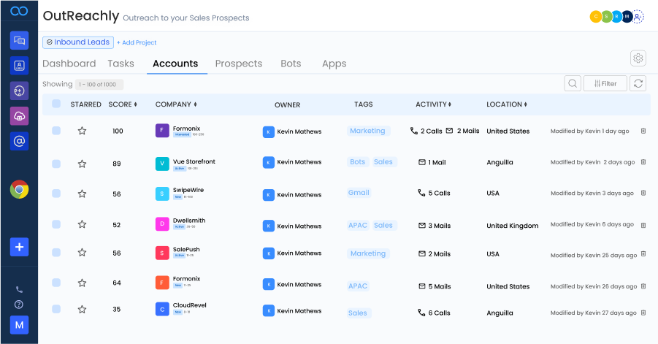Open the search magnifier icon
This screenshot has width=658, height=344.
click(x=573, y=83)
